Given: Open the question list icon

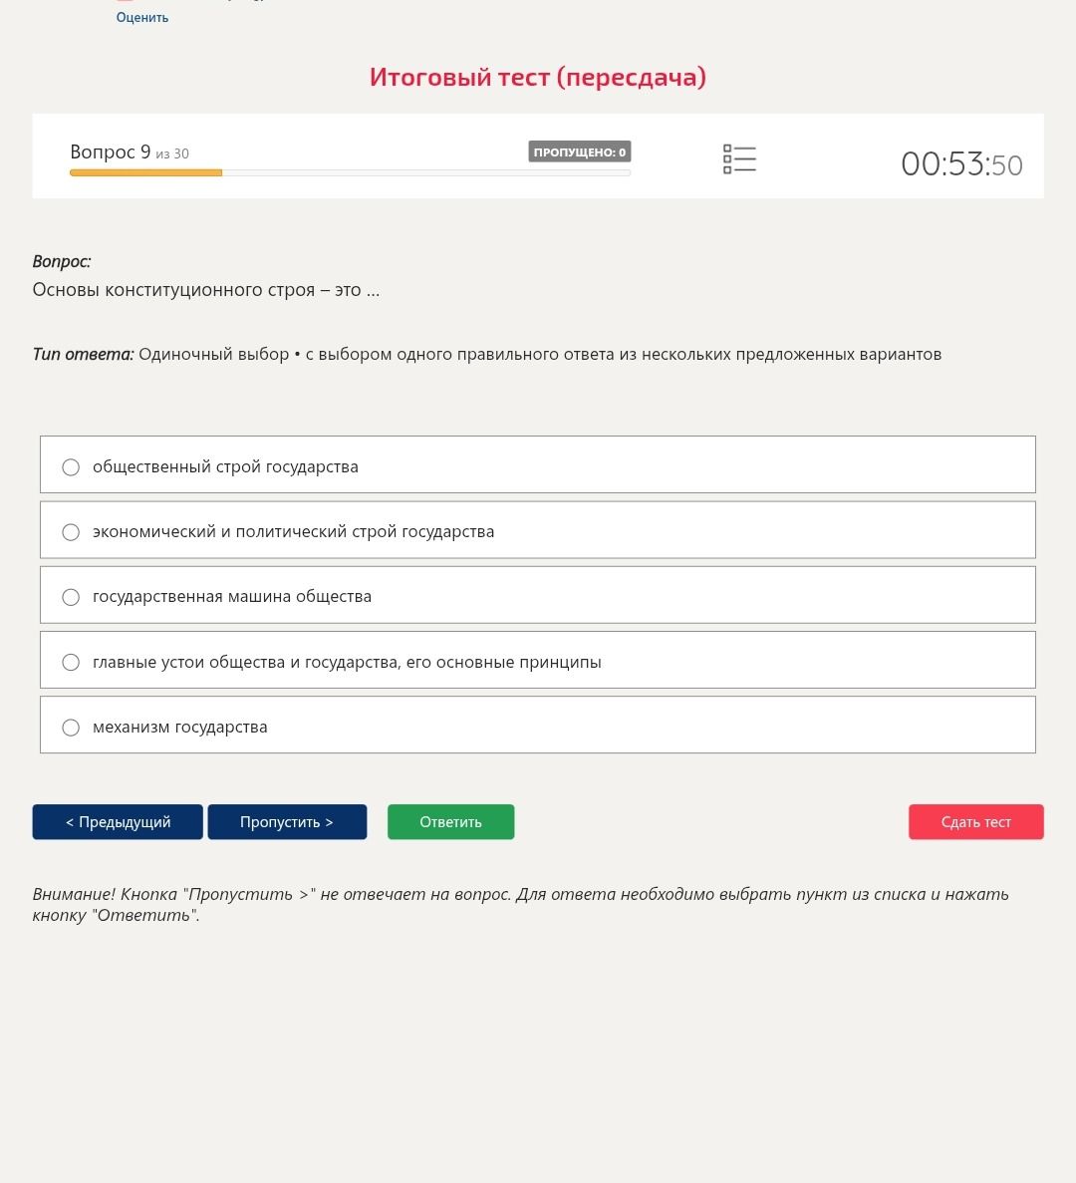Looking at the screenshot, I should [x=739, y=159].
